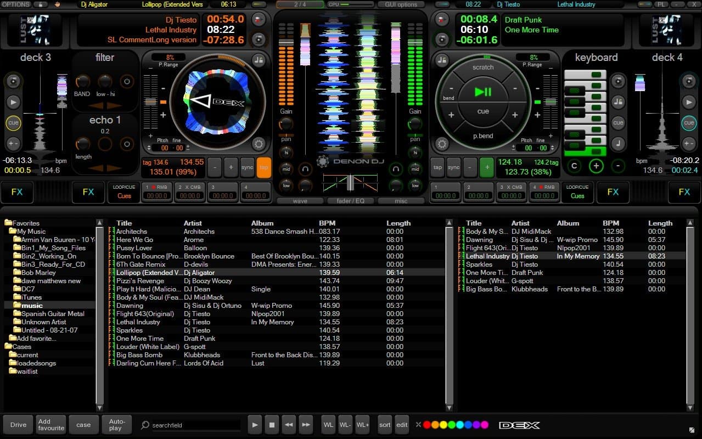Pick the red color swatch at bottom
The image size is (702, 439).
point(426,424)
